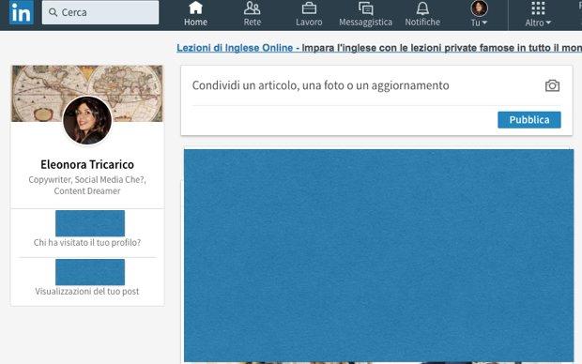Click the headline Copywriter, Social Media Che?
Viewport: 582px width, 364px height.
pyautogui.click(x=87, y=185)
